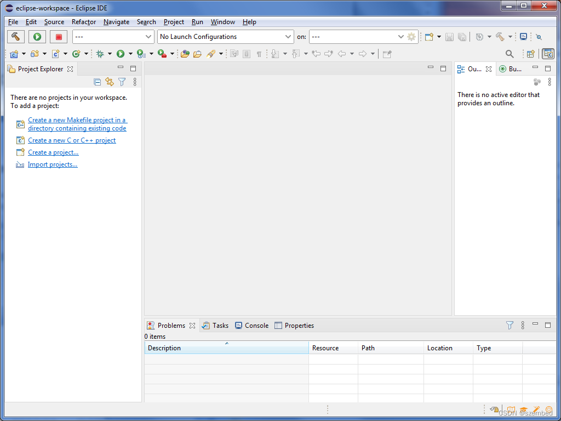Switch to the Tasks tab
The width and height of the screenshot is (561, 421).
pos(215,326)
